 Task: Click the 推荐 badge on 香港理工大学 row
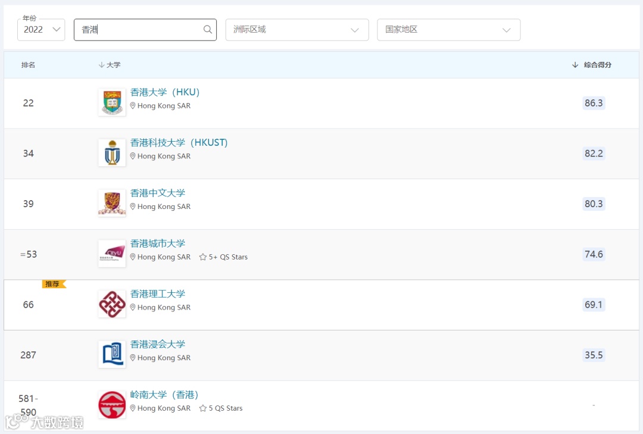coord(54,284)
